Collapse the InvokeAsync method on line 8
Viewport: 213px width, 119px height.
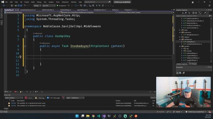(25, 46)
